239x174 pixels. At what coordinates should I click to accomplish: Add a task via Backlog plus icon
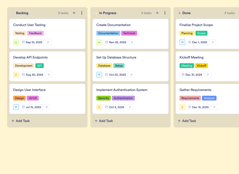click(74, 13)
